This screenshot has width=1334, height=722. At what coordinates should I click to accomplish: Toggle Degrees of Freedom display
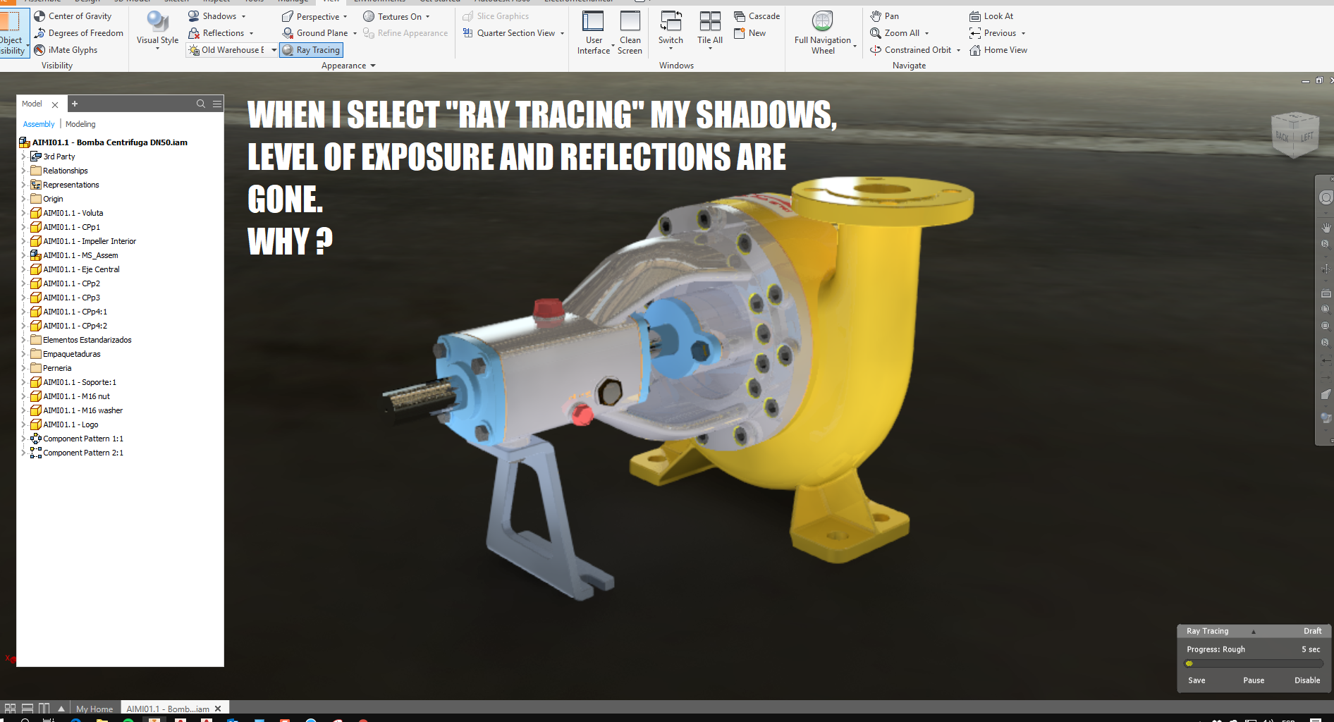(x=78, y=33)
